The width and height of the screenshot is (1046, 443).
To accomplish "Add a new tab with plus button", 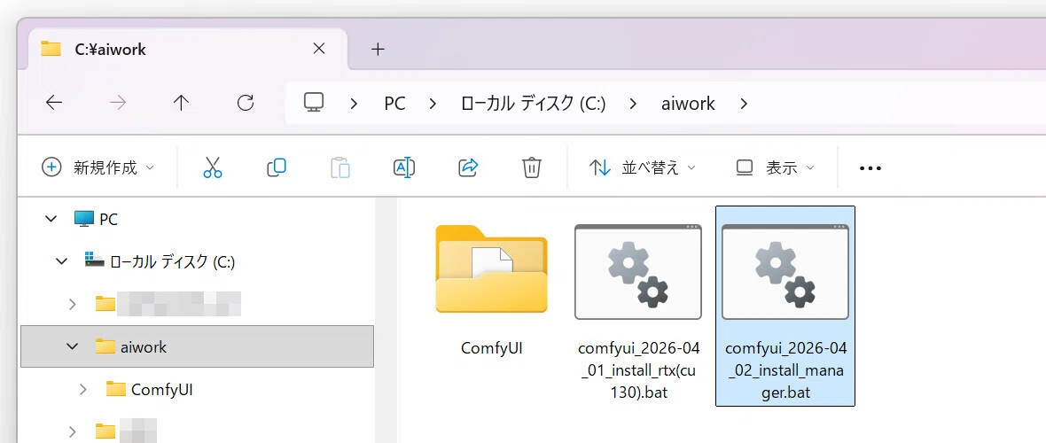I will 378,49.
